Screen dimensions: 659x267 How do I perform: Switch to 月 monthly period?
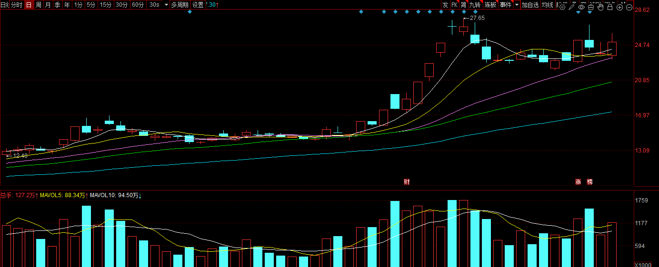[x=48, y=5]
